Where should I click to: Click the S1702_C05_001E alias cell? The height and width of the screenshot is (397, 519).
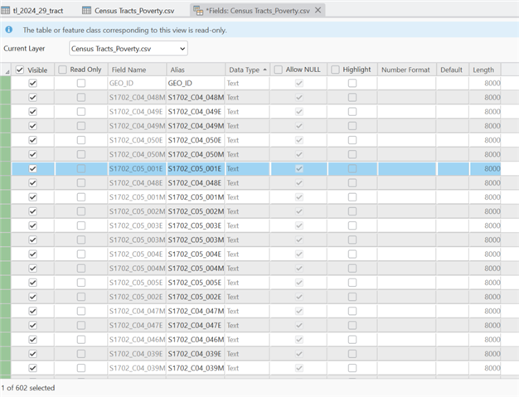point(196,169)
